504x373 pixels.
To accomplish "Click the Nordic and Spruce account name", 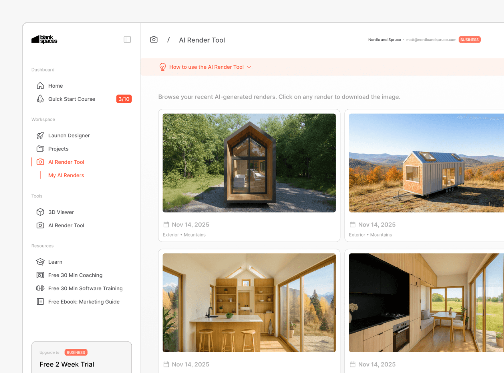I will click(384, 40).
